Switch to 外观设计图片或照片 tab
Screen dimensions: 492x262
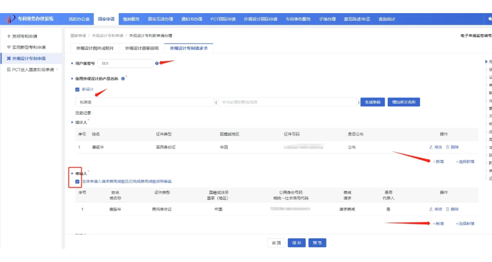[95, 49]
